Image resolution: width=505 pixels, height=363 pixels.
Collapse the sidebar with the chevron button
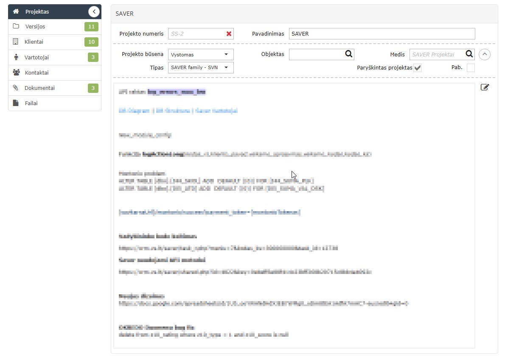coord(94,12)
